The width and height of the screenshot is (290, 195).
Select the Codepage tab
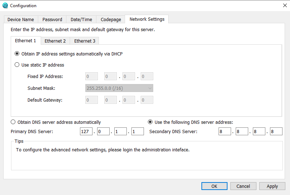click(x=111, y=19)
